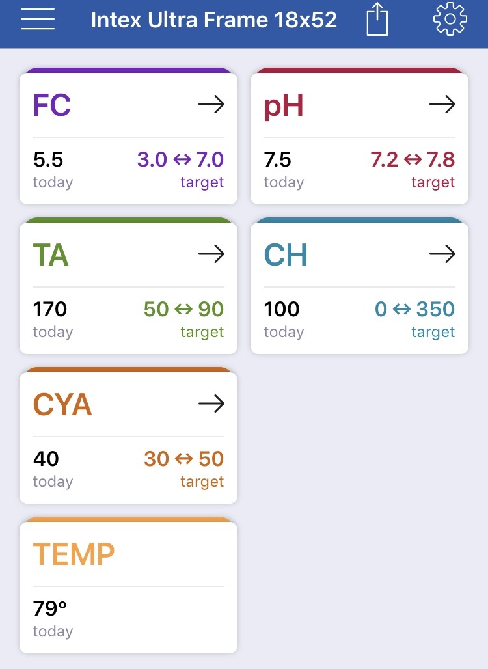
Task: Select the FC card title
Action: [x=52, y=105]
